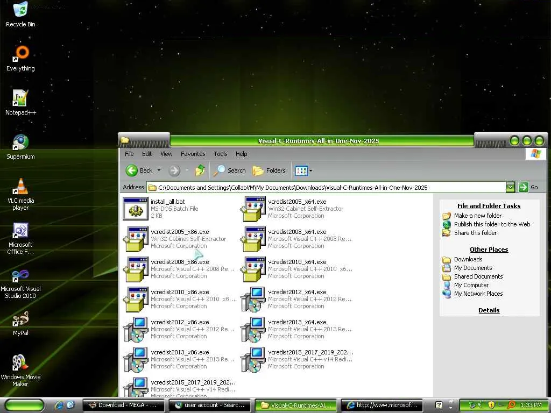Select vcredist2008_x86.exe icon
Viewport: 551px width, 413px height.
(x=135, y=269)
